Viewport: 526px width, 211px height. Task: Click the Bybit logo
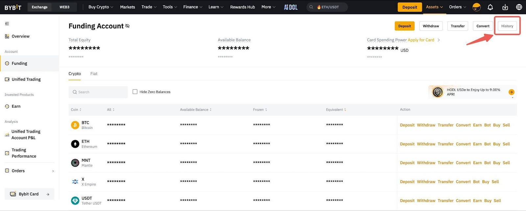click(13, 7)
